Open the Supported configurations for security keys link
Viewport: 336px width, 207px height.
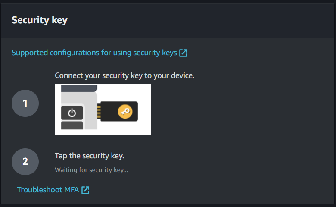pos(94,53)
